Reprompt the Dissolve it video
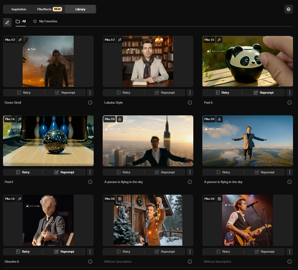 click(x=64, y=252)
